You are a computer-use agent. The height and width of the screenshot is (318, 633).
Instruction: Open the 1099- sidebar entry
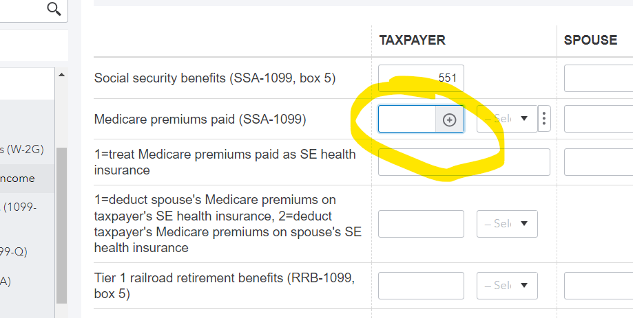point(21,207)
